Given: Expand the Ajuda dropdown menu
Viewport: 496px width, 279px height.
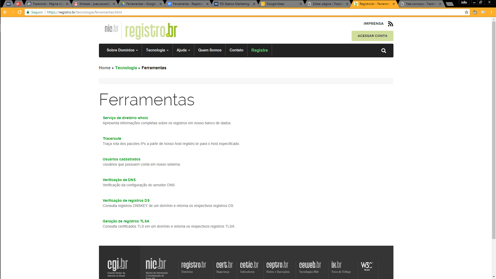Looking at the screenshot, I should tap(183, 50).
